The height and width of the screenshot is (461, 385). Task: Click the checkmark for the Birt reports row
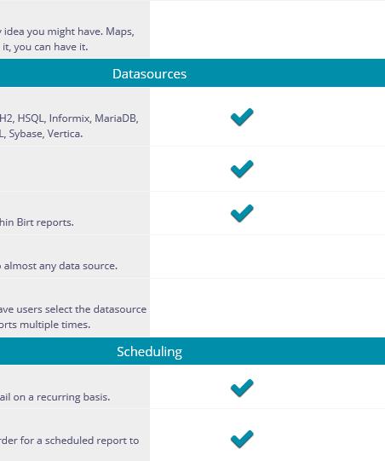242,213
